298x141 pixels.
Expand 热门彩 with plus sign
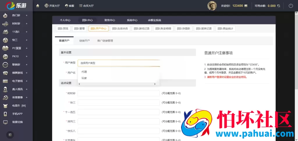pyautogui.click(x=26, y=15)
